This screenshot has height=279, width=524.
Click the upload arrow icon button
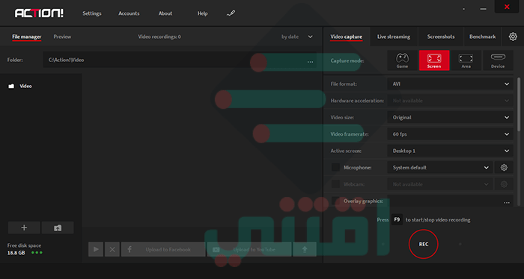click(305, 249)
